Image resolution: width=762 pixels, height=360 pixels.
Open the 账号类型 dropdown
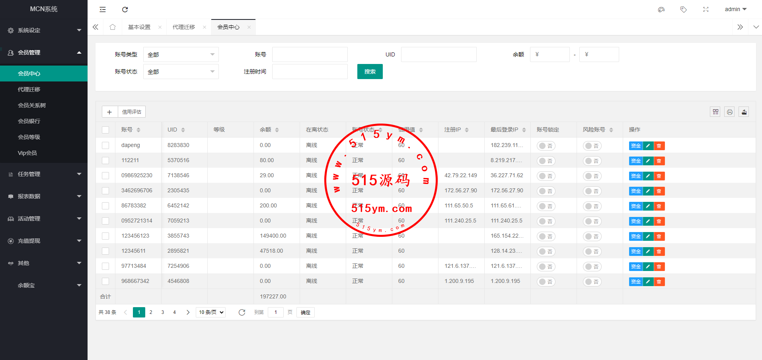[x=181, y=54]
